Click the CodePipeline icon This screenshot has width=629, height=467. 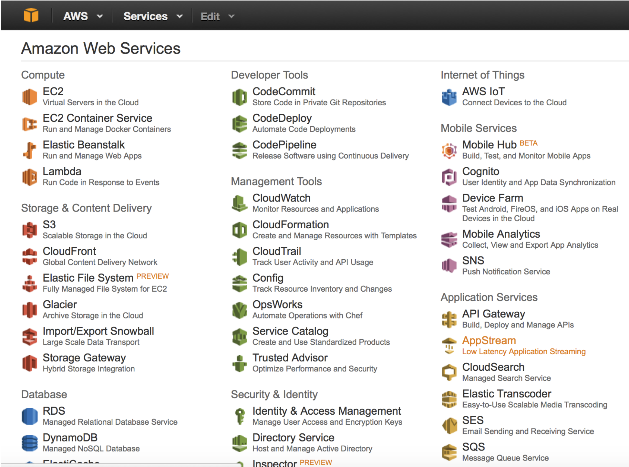pos(240,150)
